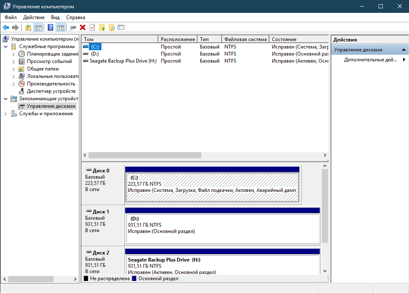Sort by the Состояние column header
This screenshot has height=293, width=409.
click(299, 39)
